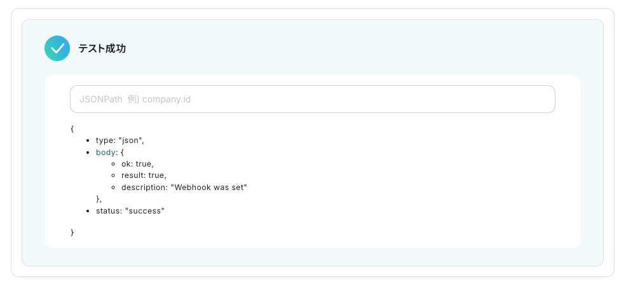This screenshot has height=286, width=626.
Task: Click the true value of ok
Action: point(144,164)
